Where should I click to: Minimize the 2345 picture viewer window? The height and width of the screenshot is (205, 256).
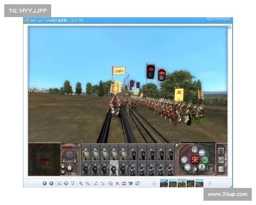209,20
